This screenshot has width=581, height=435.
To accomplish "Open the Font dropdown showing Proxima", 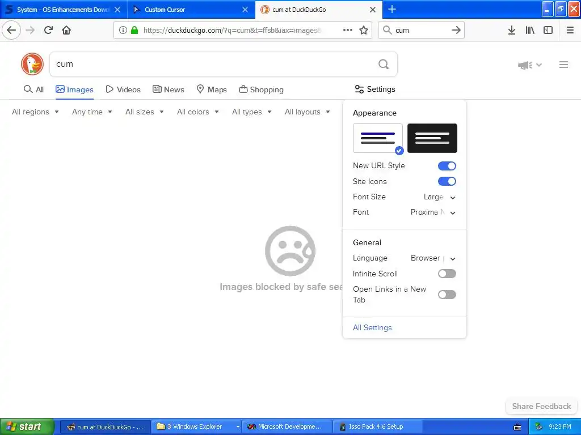I will [x=433, y=212].
